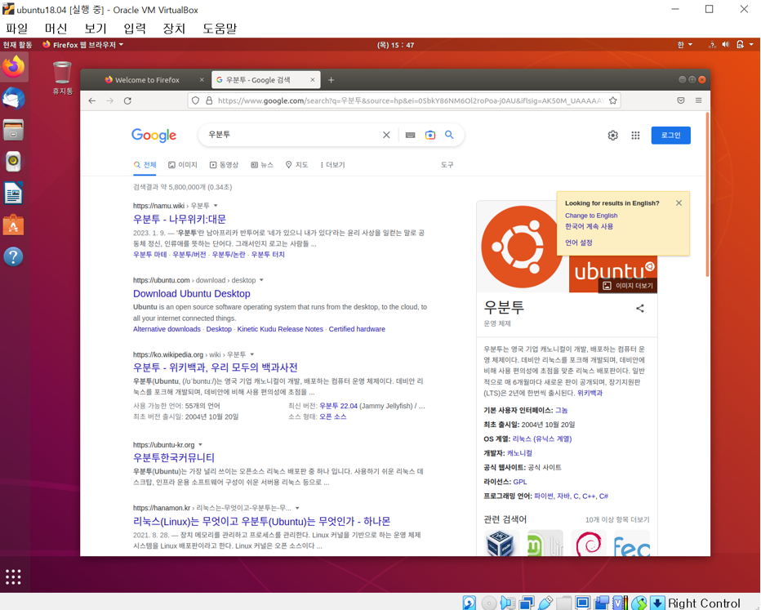Open Firefox from the Ubuntu dock
This screenshot has height=610, width=761.
coord(14,67)
